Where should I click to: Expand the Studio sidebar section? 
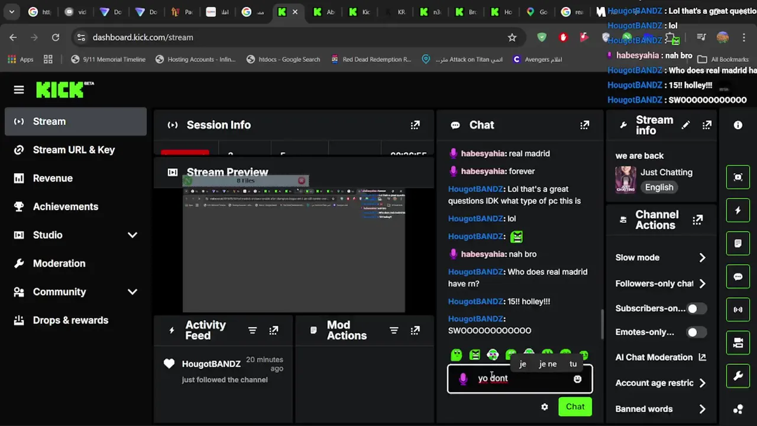pos(132,235)
